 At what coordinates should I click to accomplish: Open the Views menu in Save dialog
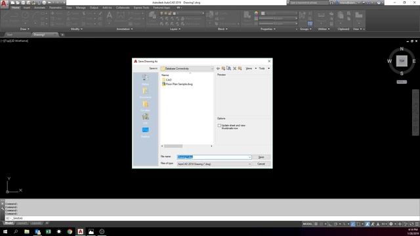click(251, 68)
